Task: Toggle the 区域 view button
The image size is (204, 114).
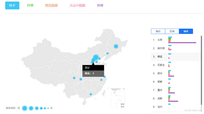Action: [172, 31]
